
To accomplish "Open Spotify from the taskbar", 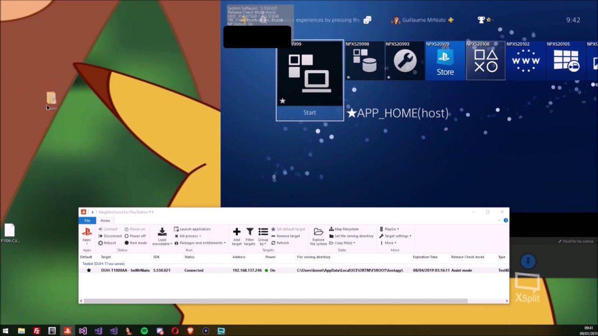I will (144, 331).
